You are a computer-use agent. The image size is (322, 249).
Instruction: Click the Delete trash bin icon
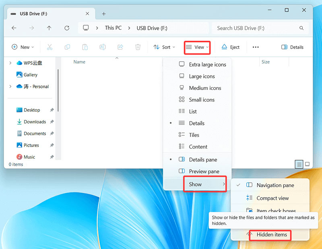tap(138, 47)
